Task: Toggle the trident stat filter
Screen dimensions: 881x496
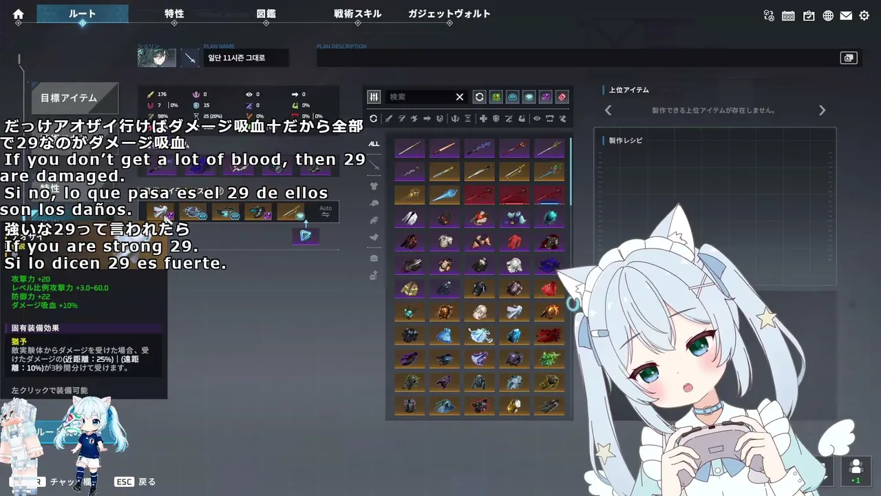Action: tap(455, 118)
